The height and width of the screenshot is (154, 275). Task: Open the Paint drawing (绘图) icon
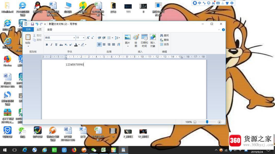tap(136, 37)
